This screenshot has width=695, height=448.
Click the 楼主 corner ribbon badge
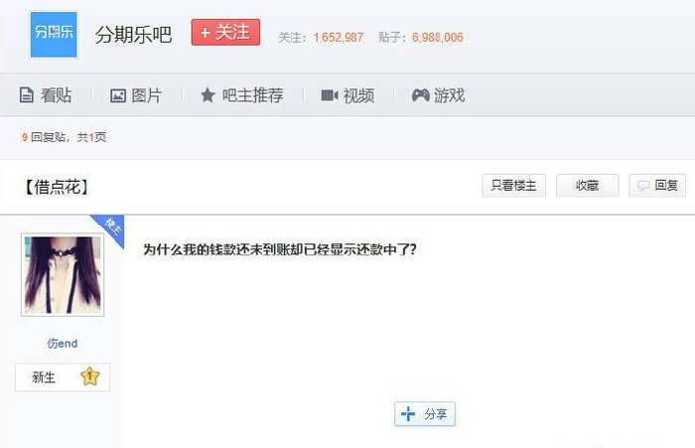click(109, 228)
